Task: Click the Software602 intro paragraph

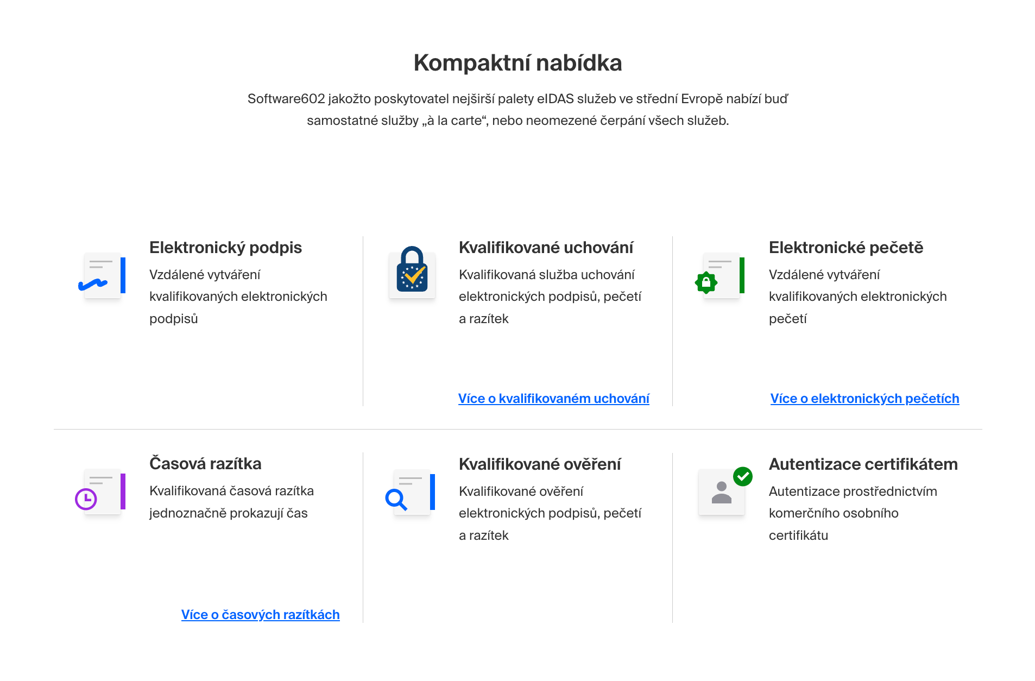Action: pyautogui.click(x=517, y=110)
